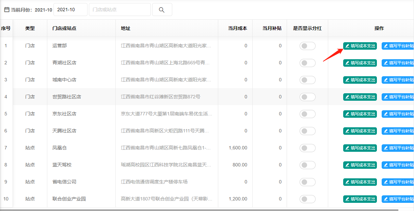Toggle 是否显示分红 for 凤凰仓

307,148
